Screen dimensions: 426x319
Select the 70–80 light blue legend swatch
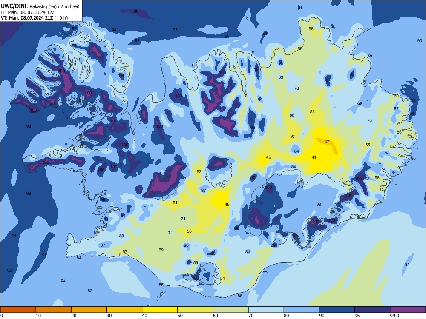pos(266,310)
